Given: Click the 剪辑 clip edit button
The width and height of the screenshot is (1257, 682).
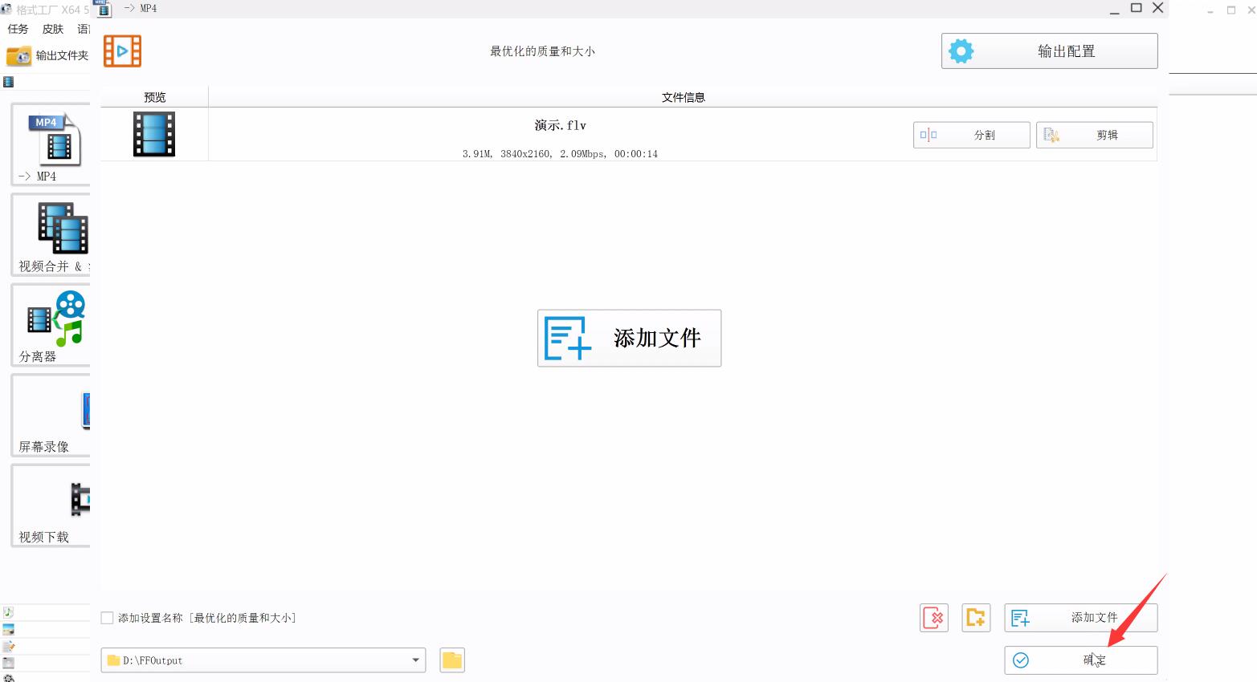Looking at the screenshot, I should coord(1094,135).
